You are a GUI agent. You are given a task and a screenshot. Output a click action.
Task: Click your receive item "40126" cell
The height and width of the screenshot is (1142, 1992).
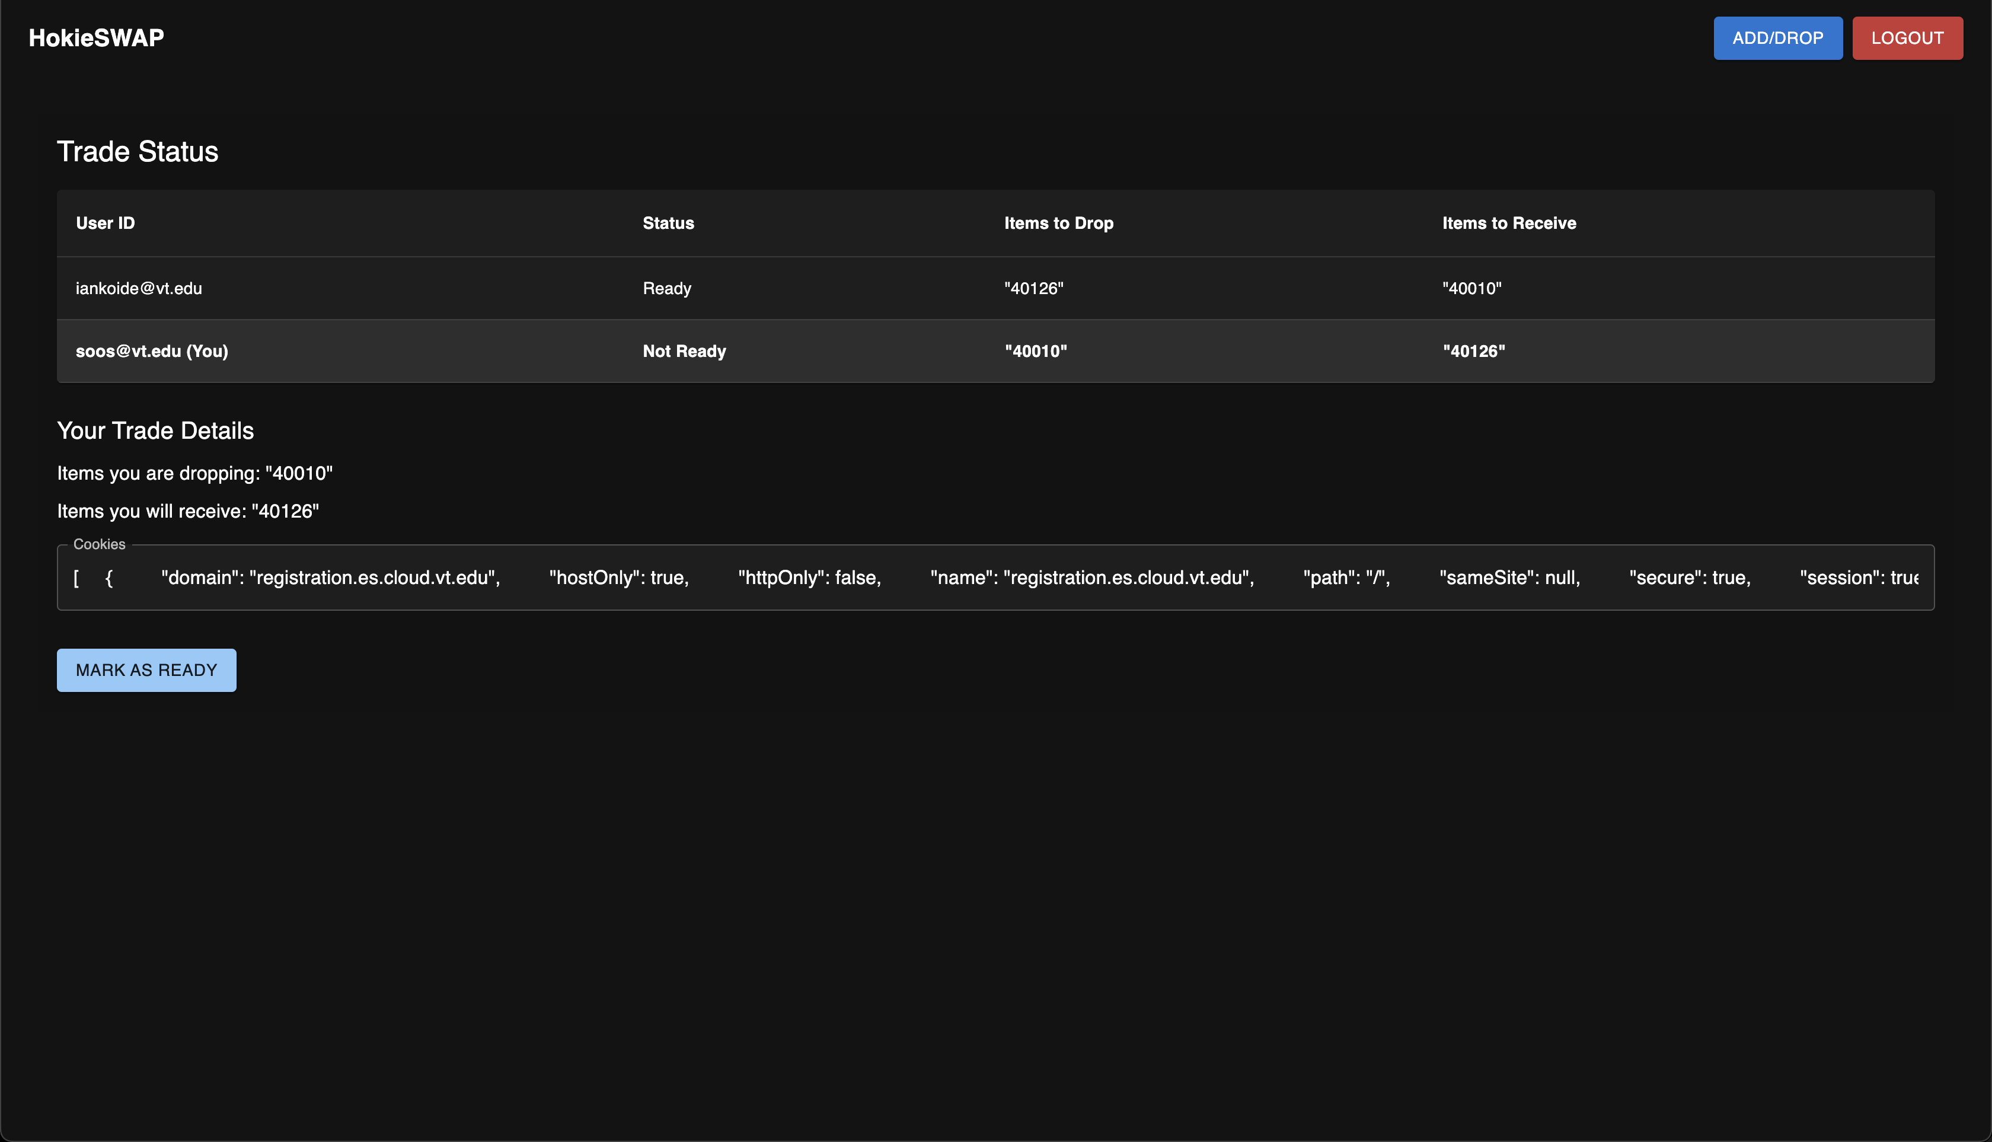[1473, 352]
